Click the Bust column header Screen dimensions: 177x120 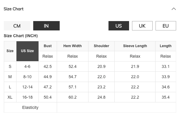[x=48, y=46]
